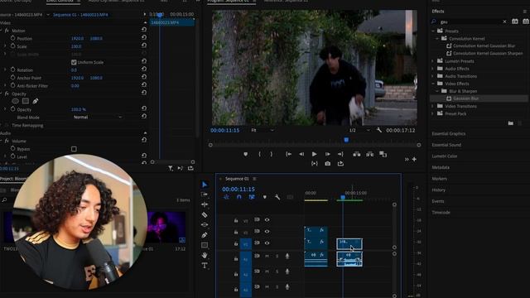Mark Out point in Program Monitor
The height and width of the screenshot is (298, 530).
pyautogui.click(x=271, y=154)
